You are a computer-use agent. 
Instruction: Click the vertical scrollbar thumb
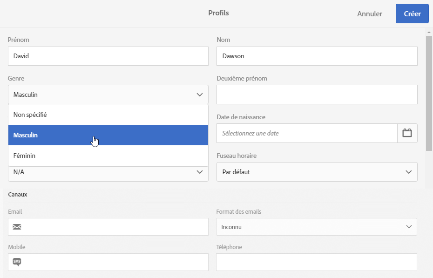(429, 93)
